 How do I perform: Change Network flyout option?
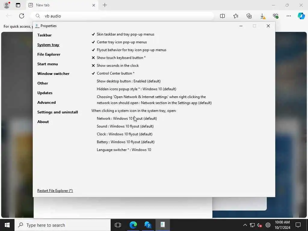coord(127,119)
